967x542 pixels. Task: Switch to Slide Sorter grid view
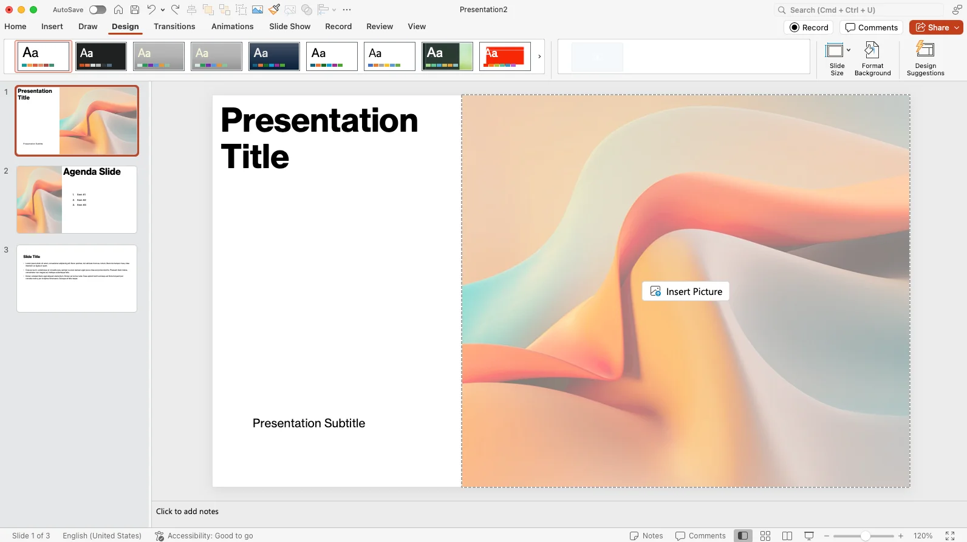(x=765, y=535)
